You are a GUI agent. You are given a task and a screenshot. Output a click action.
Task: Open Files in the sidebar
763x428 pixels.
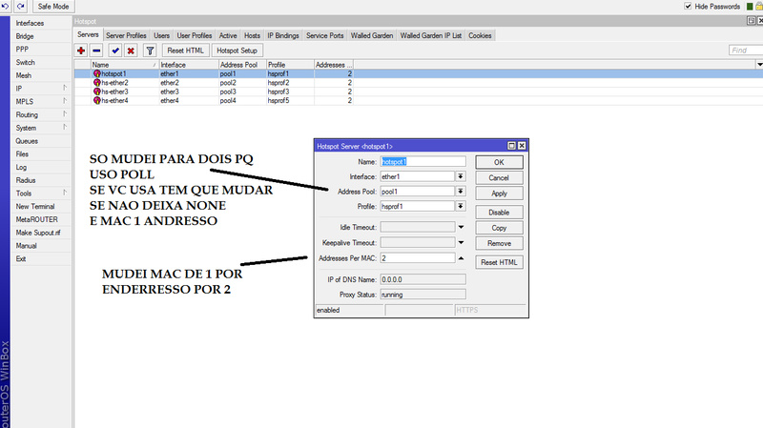(x=22, y=153)
